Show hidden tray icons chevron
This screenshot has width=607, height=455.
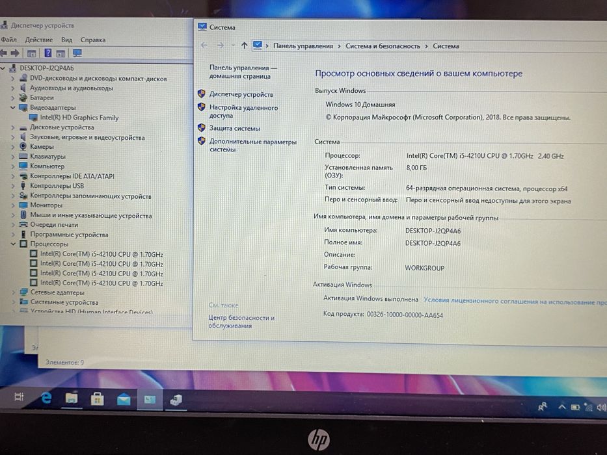click(561, 407)
